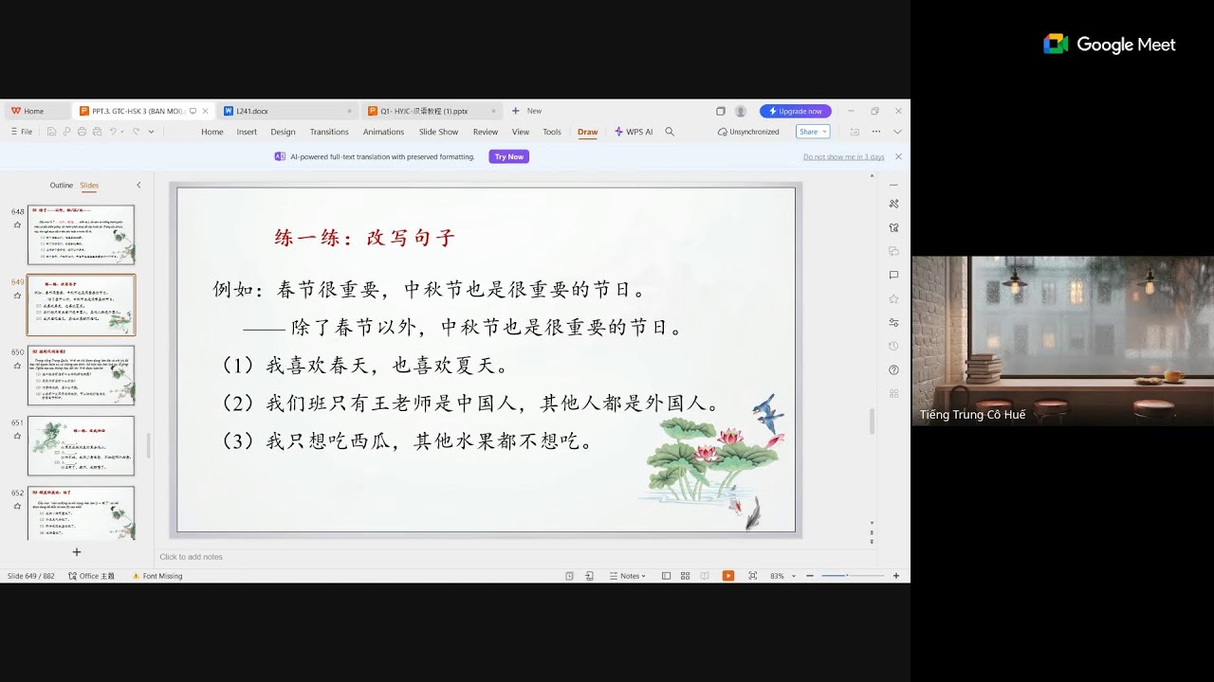Expand quick access toolbar dropdown

coord(152,132)
